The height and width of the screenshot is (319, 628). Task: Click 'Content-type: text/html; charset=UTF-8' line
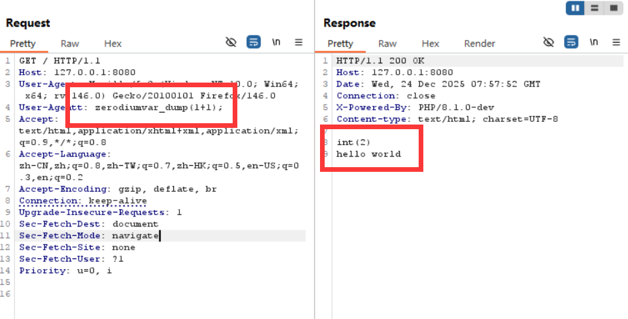click(447, 119)
